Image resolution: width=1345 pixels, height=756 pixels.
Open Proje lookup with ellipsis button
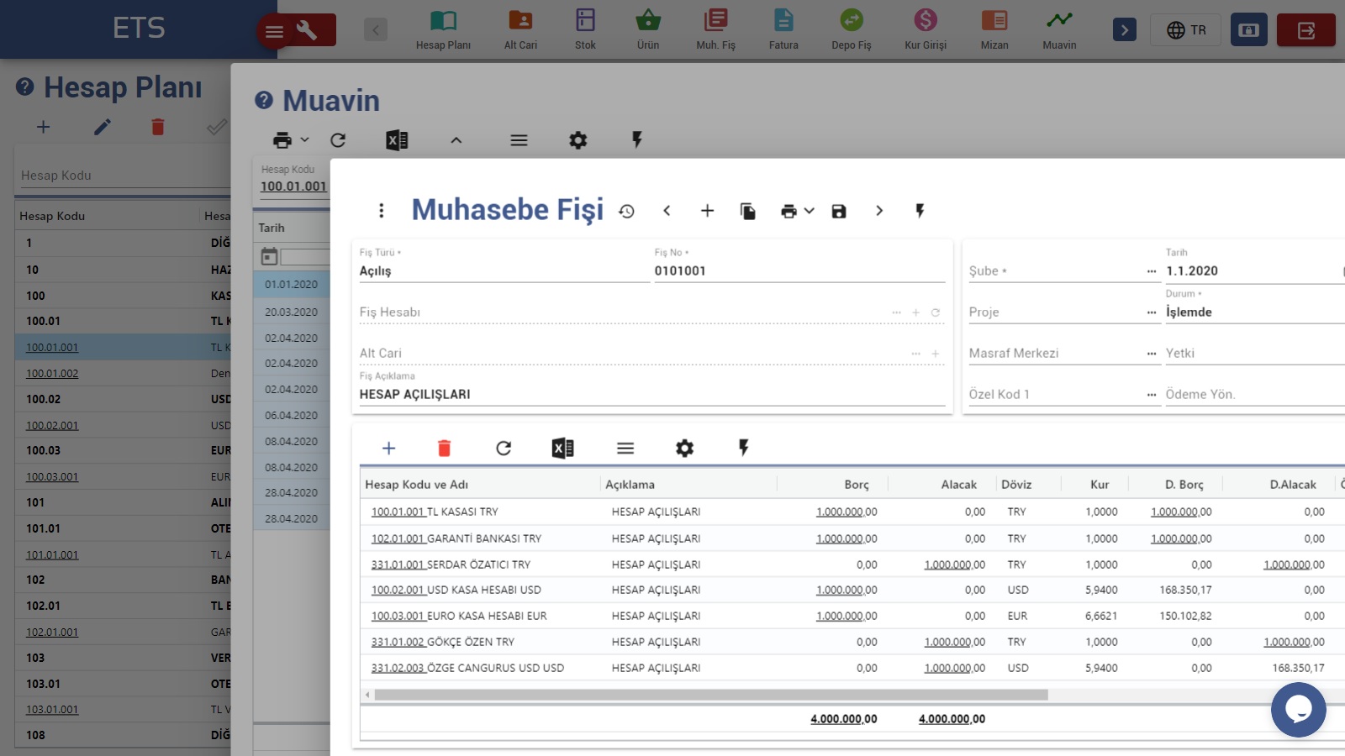click(1152, 312)
